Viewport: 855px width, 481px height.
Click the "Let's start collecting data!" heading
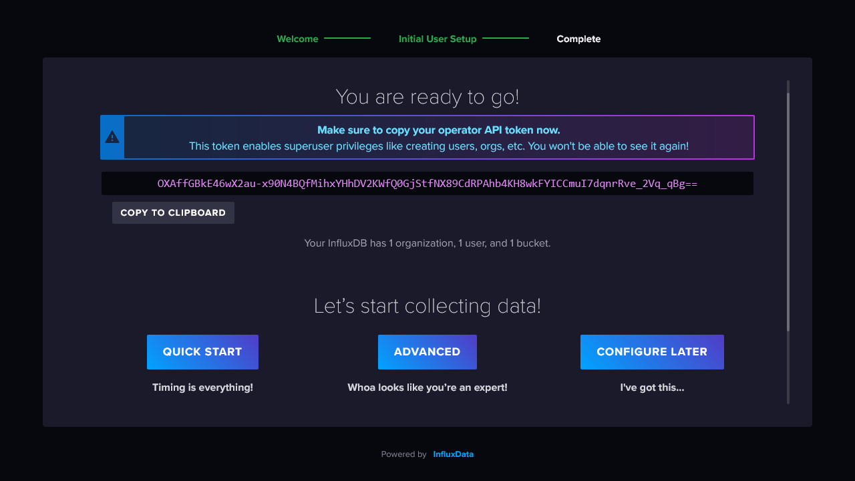point(427,306)
